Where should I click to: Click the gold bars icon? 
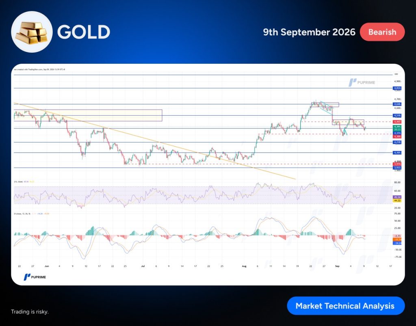click(32, 32)
